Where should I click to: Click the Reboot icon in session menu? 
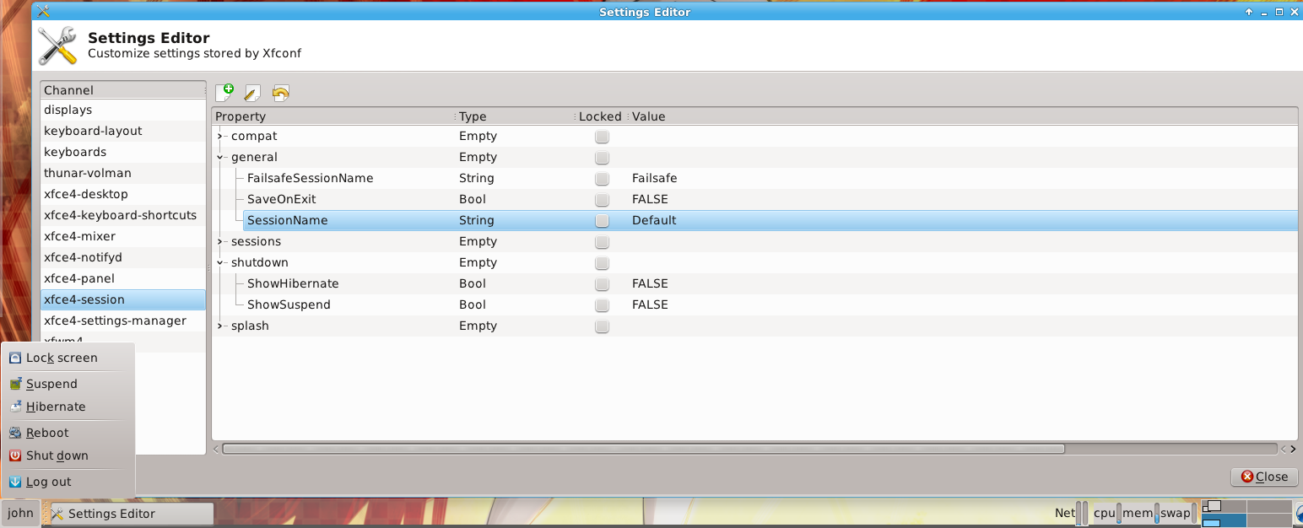[x=14, y=433]
